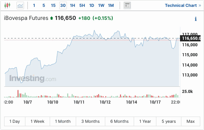Click the 116,650 last price

pyautogui.click(x=65, y=18)
